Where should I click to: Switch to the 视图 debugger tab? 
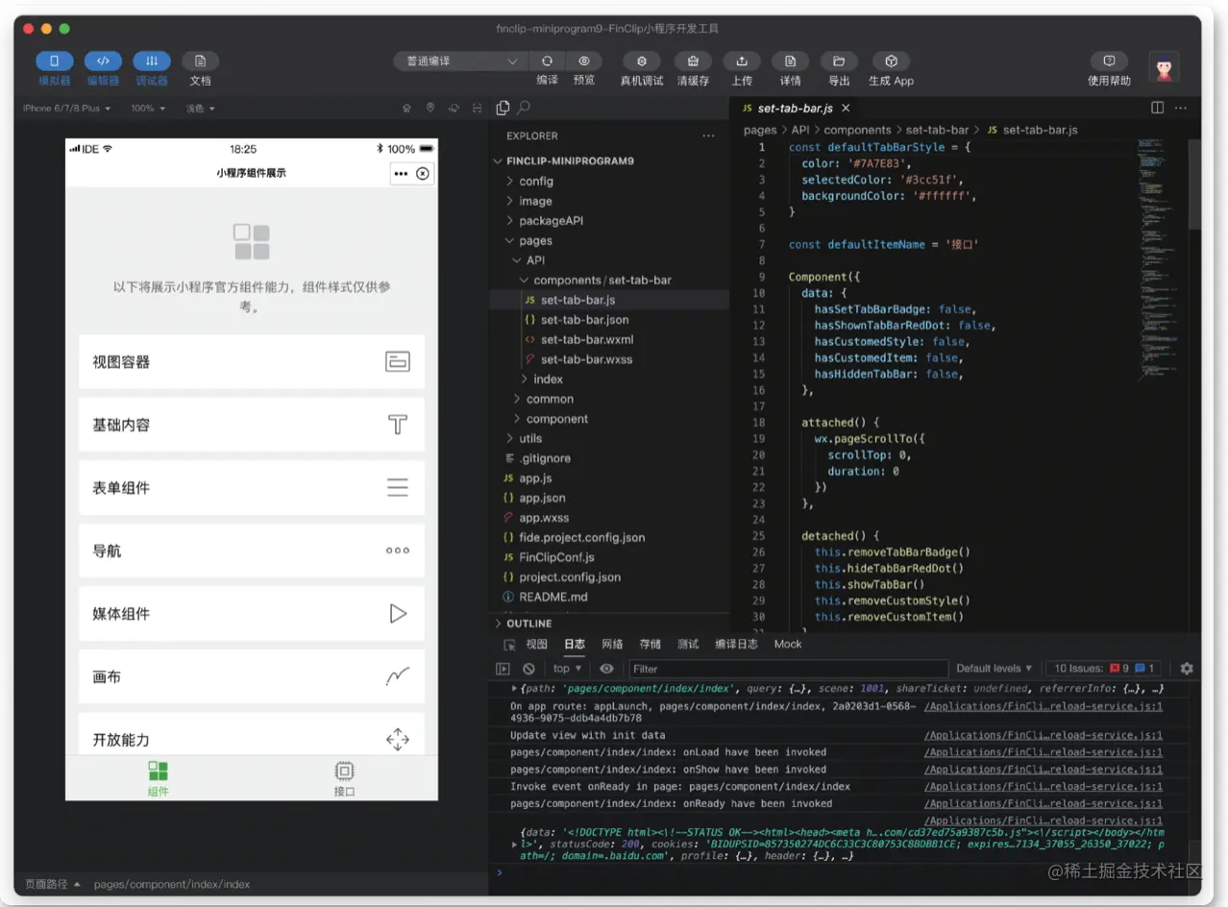click(536, 644)
